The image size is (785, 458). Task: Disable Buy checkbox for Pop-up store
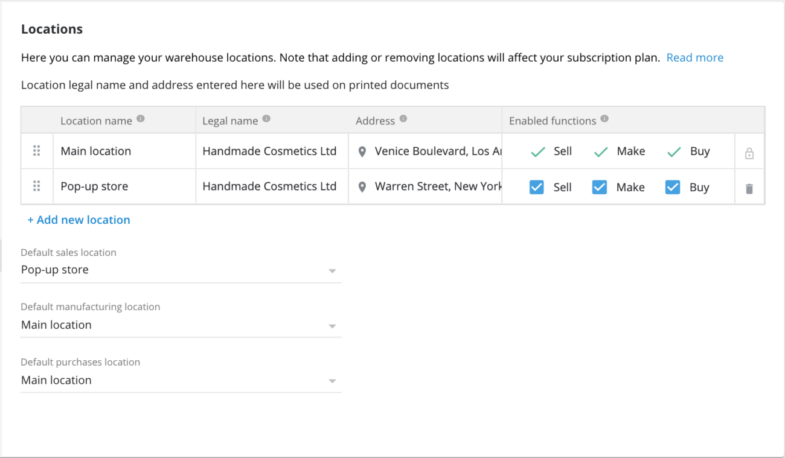coord(673,187)
